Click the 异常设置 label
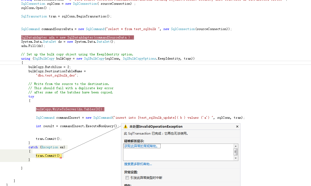 coord(131,172)
